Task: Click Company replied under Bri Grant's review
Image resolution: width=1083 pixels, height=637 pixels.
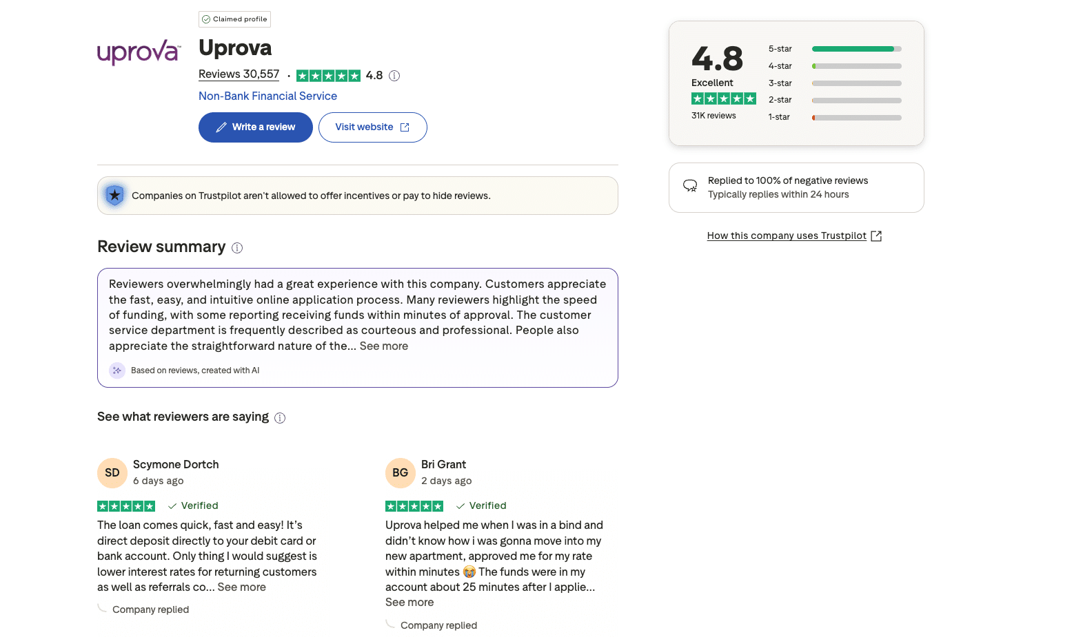Action: click(439, 626)
